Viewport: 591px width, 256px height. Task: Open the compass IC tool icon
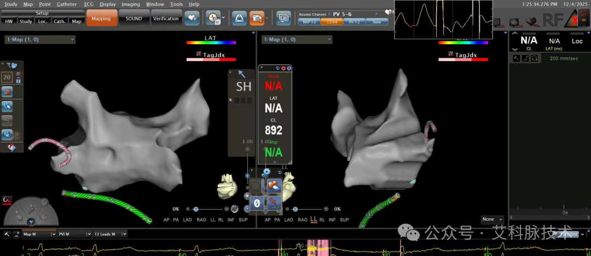pos(213,18)
